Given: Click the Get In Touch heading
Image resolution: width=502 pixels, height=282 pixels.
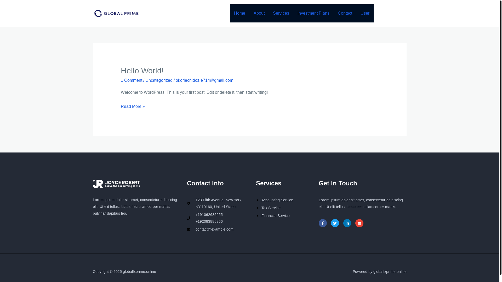Looking at the screenshot, I should click(x=338, y=183).
